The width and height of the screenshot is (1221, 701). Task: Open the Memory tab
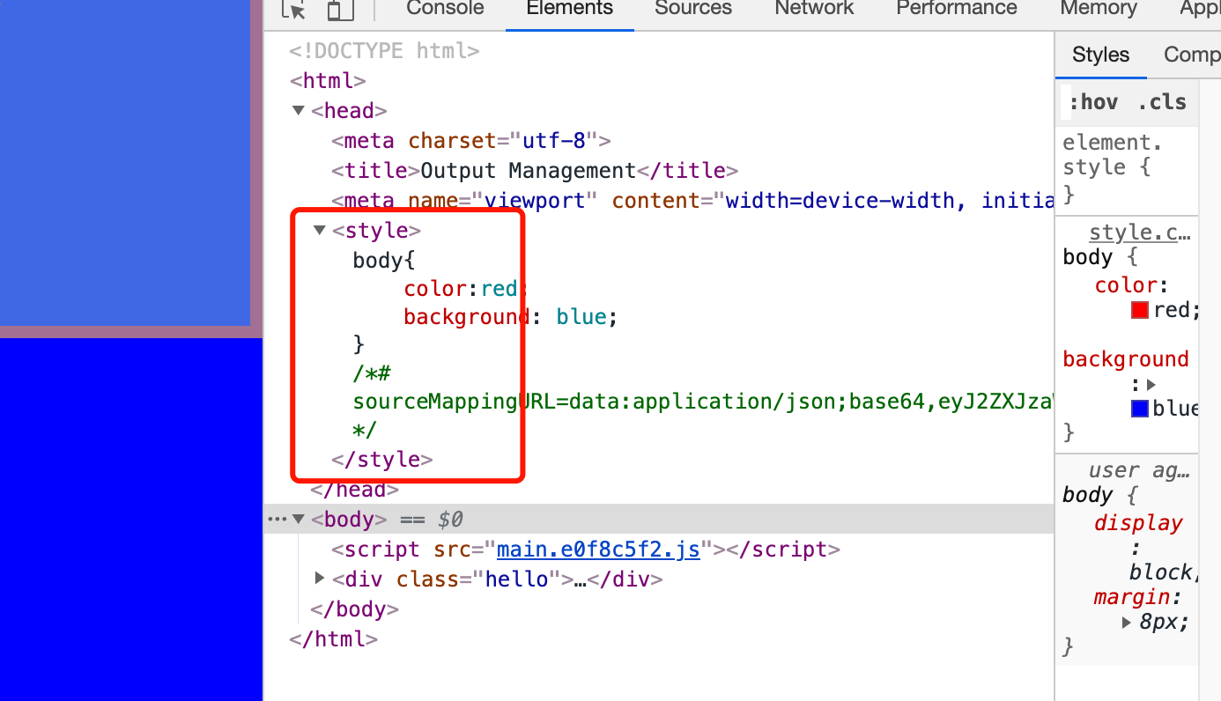click(x=1099, y=8)
